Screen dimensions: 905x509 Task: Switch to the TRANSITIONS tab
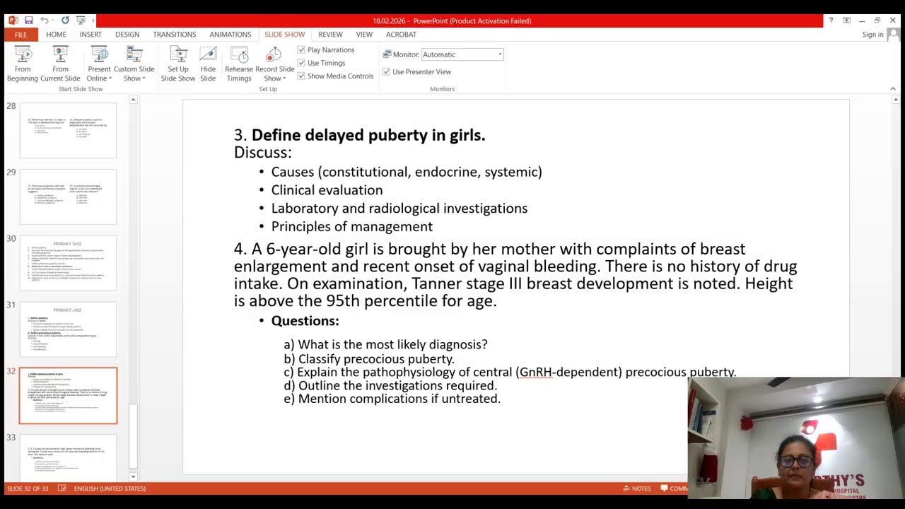click(175, 35)
